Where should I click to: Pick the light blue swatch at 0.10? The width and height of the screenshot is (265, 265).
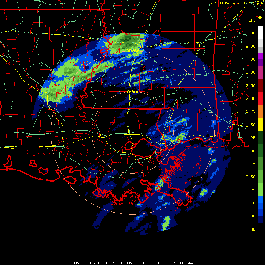(x=260, y=200)
